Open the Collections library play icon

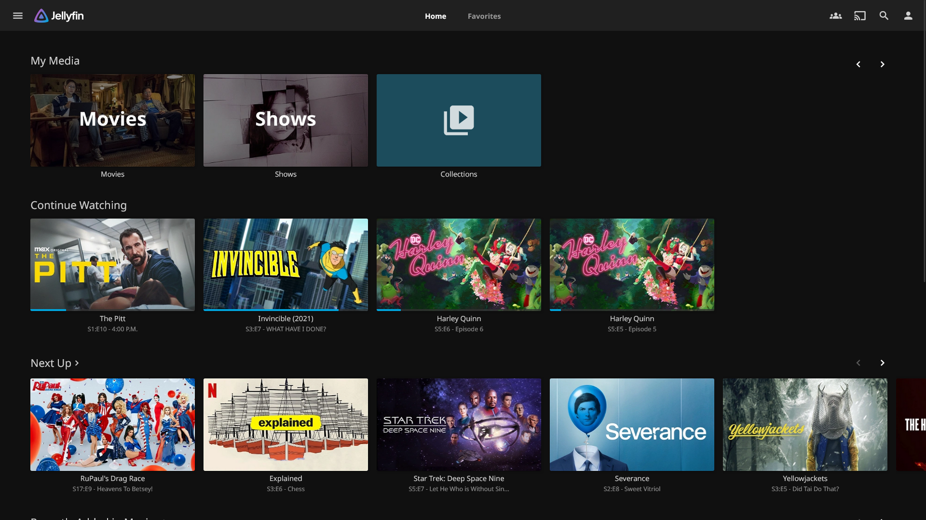(459, 120)
